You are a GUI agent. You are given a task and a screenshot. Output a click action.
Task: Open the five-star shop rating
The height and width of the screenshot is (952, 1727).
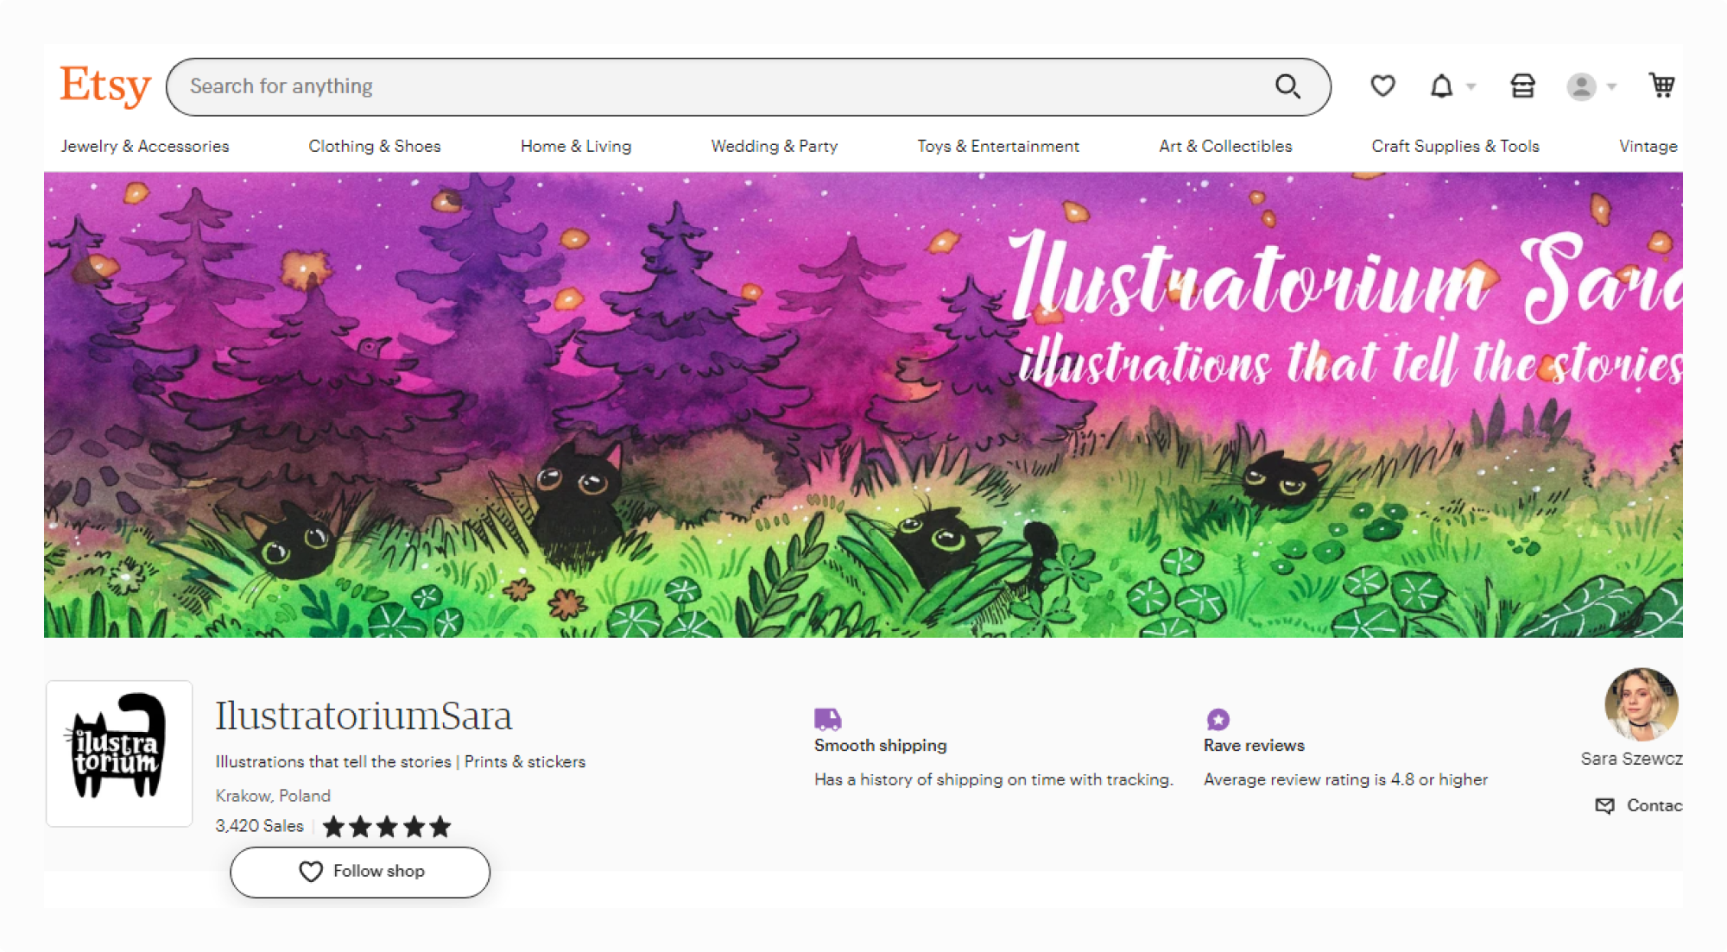(x=387, y=827)
